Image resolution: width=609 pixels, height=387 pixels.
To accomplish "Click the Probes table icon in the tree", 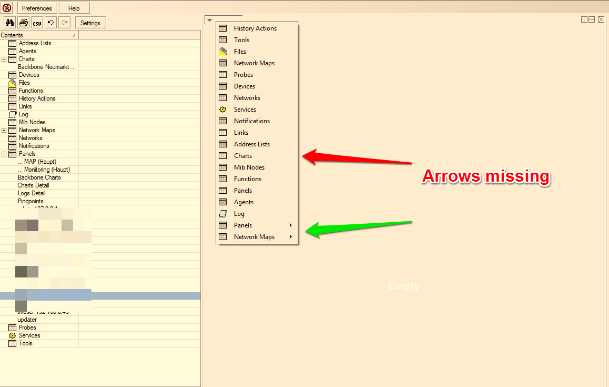I will [x=13, y=328].
